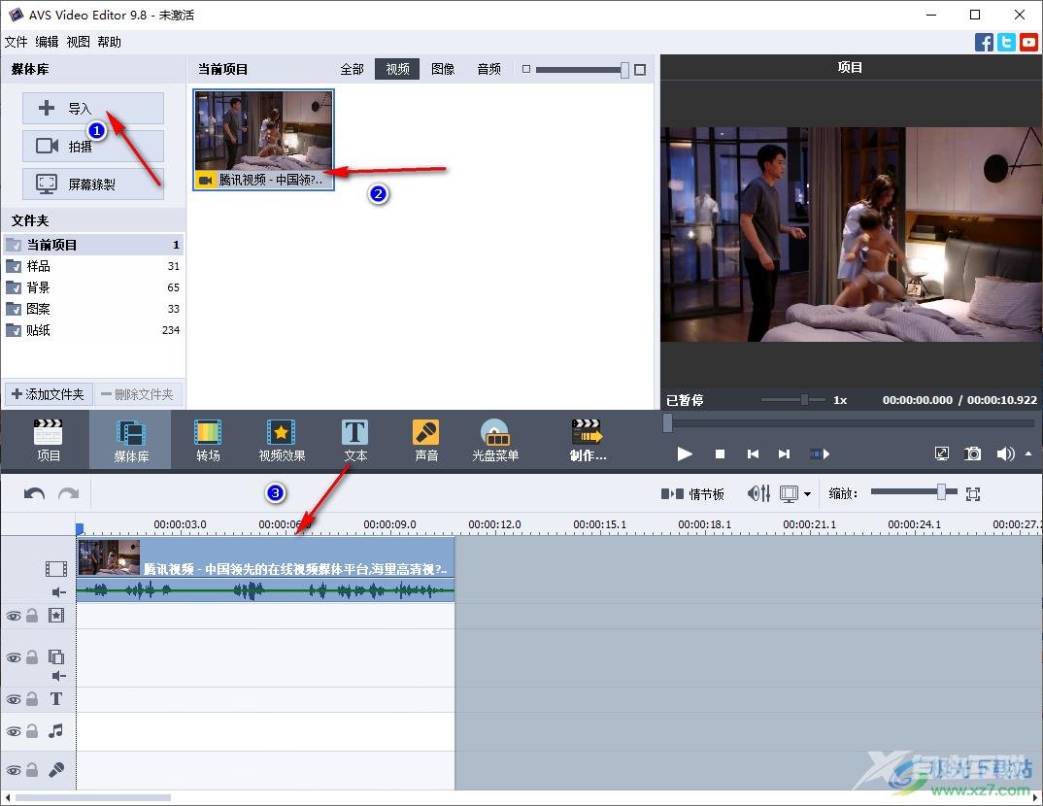
Task: Open the Facebook icon link
Action: click(x=984, y=42)
